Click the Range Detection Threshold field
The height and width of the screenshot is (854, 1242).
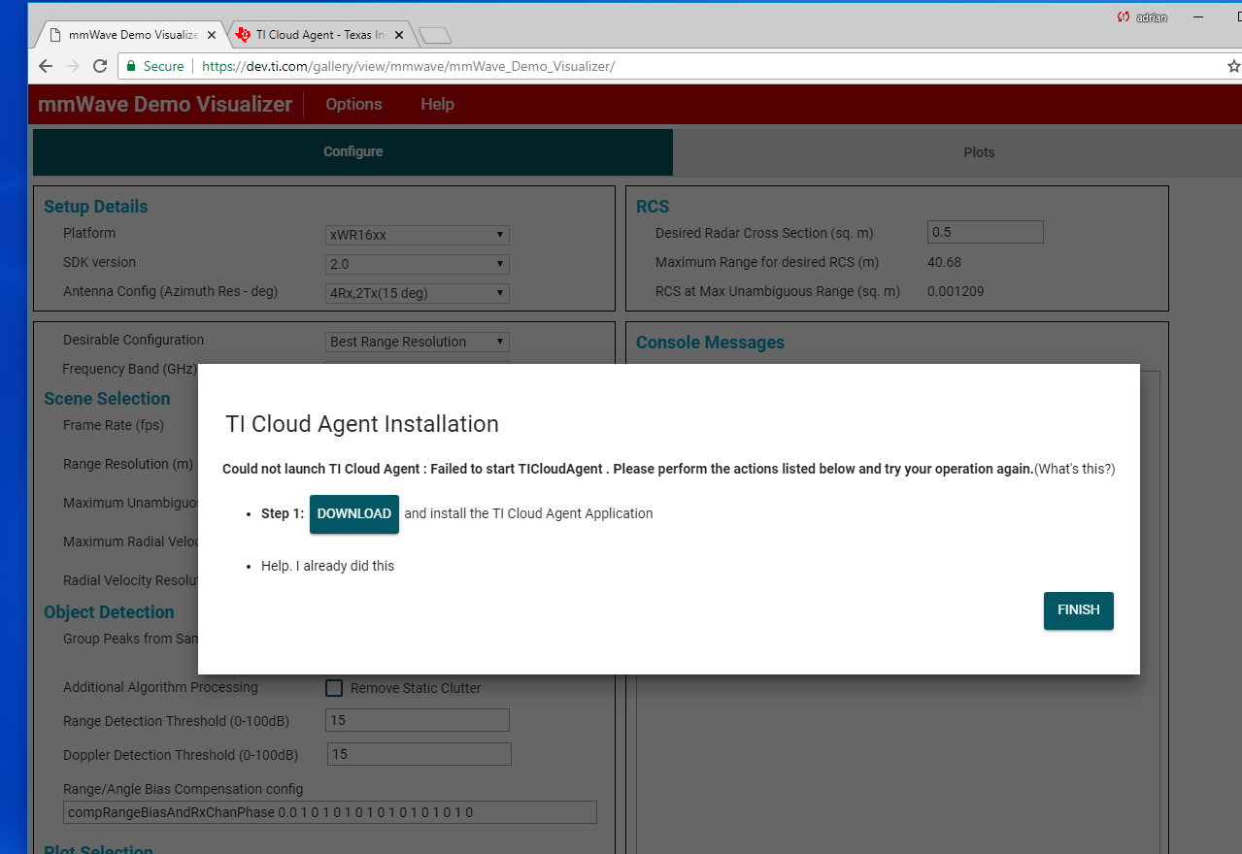tap(418, 720)
